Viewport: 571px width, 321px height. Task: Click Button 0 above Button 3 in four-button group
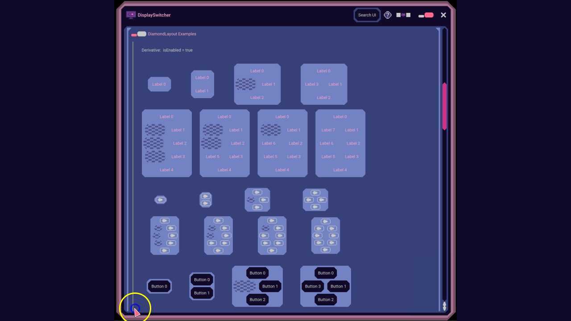pos(326,273)
